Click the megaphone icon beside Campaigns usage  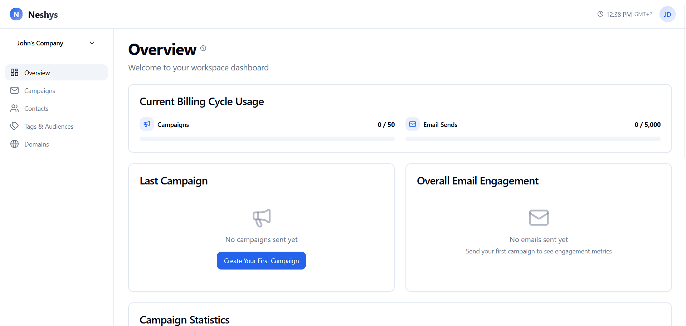(x=147, y=124)
